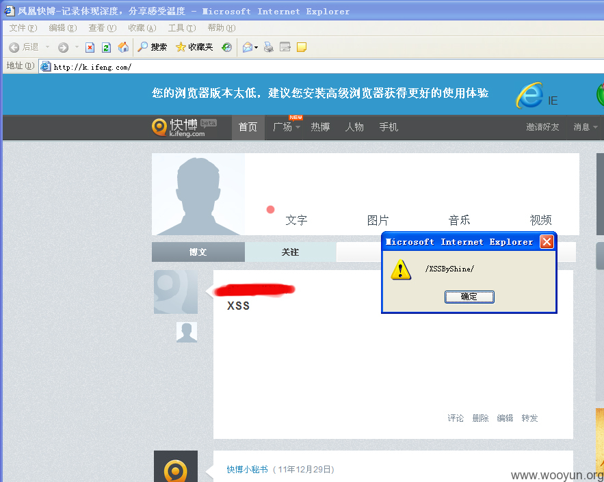
Task: Open the Back history dropdown arrow
Action: pyautogui.click(x=48, y=47)
